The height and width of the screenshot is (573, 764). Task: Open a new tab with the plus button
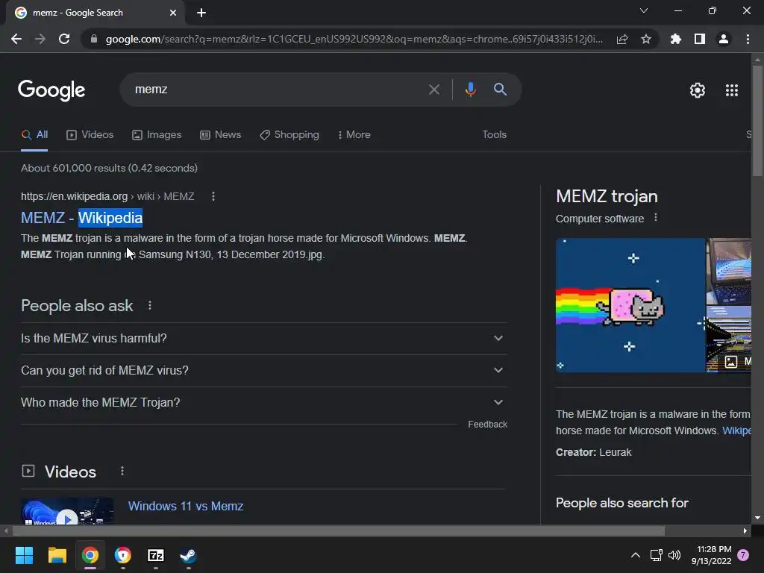201,13
